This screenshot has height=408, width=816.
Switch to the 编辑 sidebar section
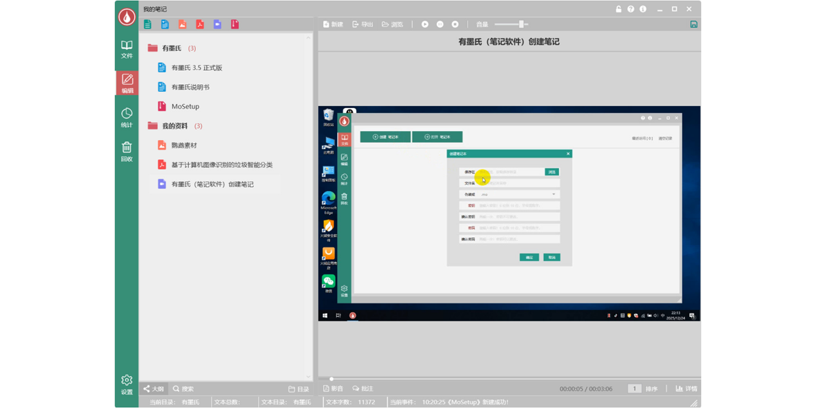(x=126, y=84)
